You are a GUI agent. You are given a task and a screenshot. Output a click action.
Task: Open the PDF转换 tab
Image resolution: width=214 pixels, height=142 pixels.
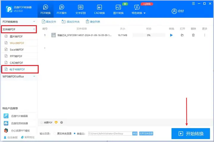pyautogui.click(x=45, y=9)
